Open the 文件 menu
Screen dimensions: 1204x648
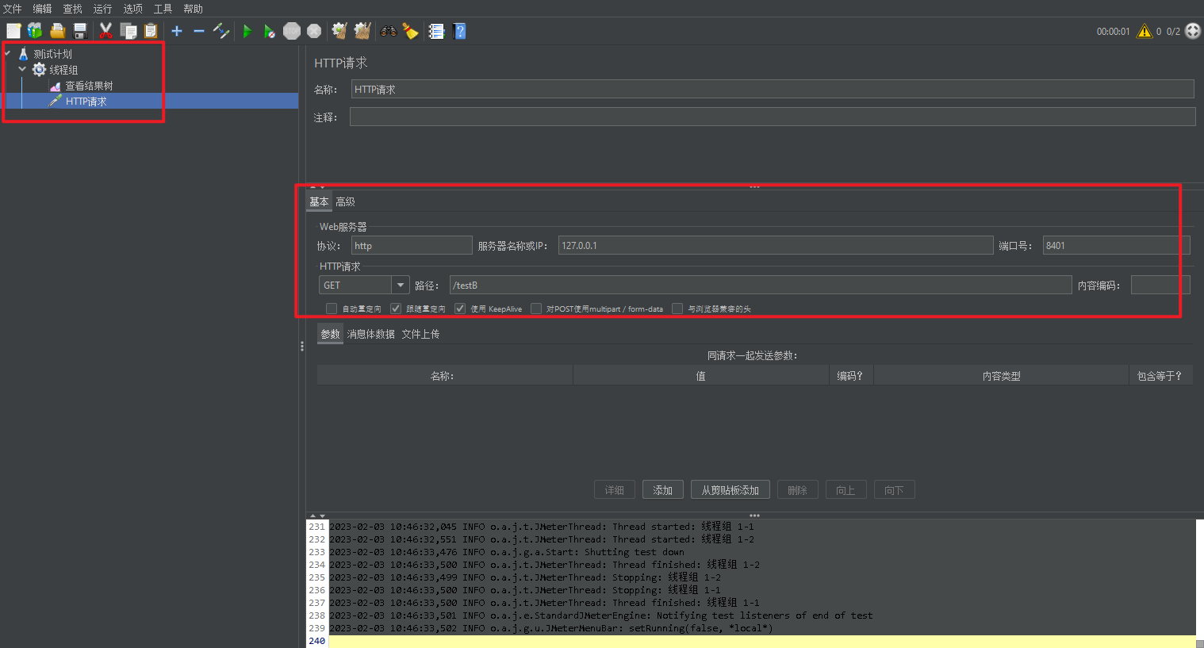coord(13,9)
